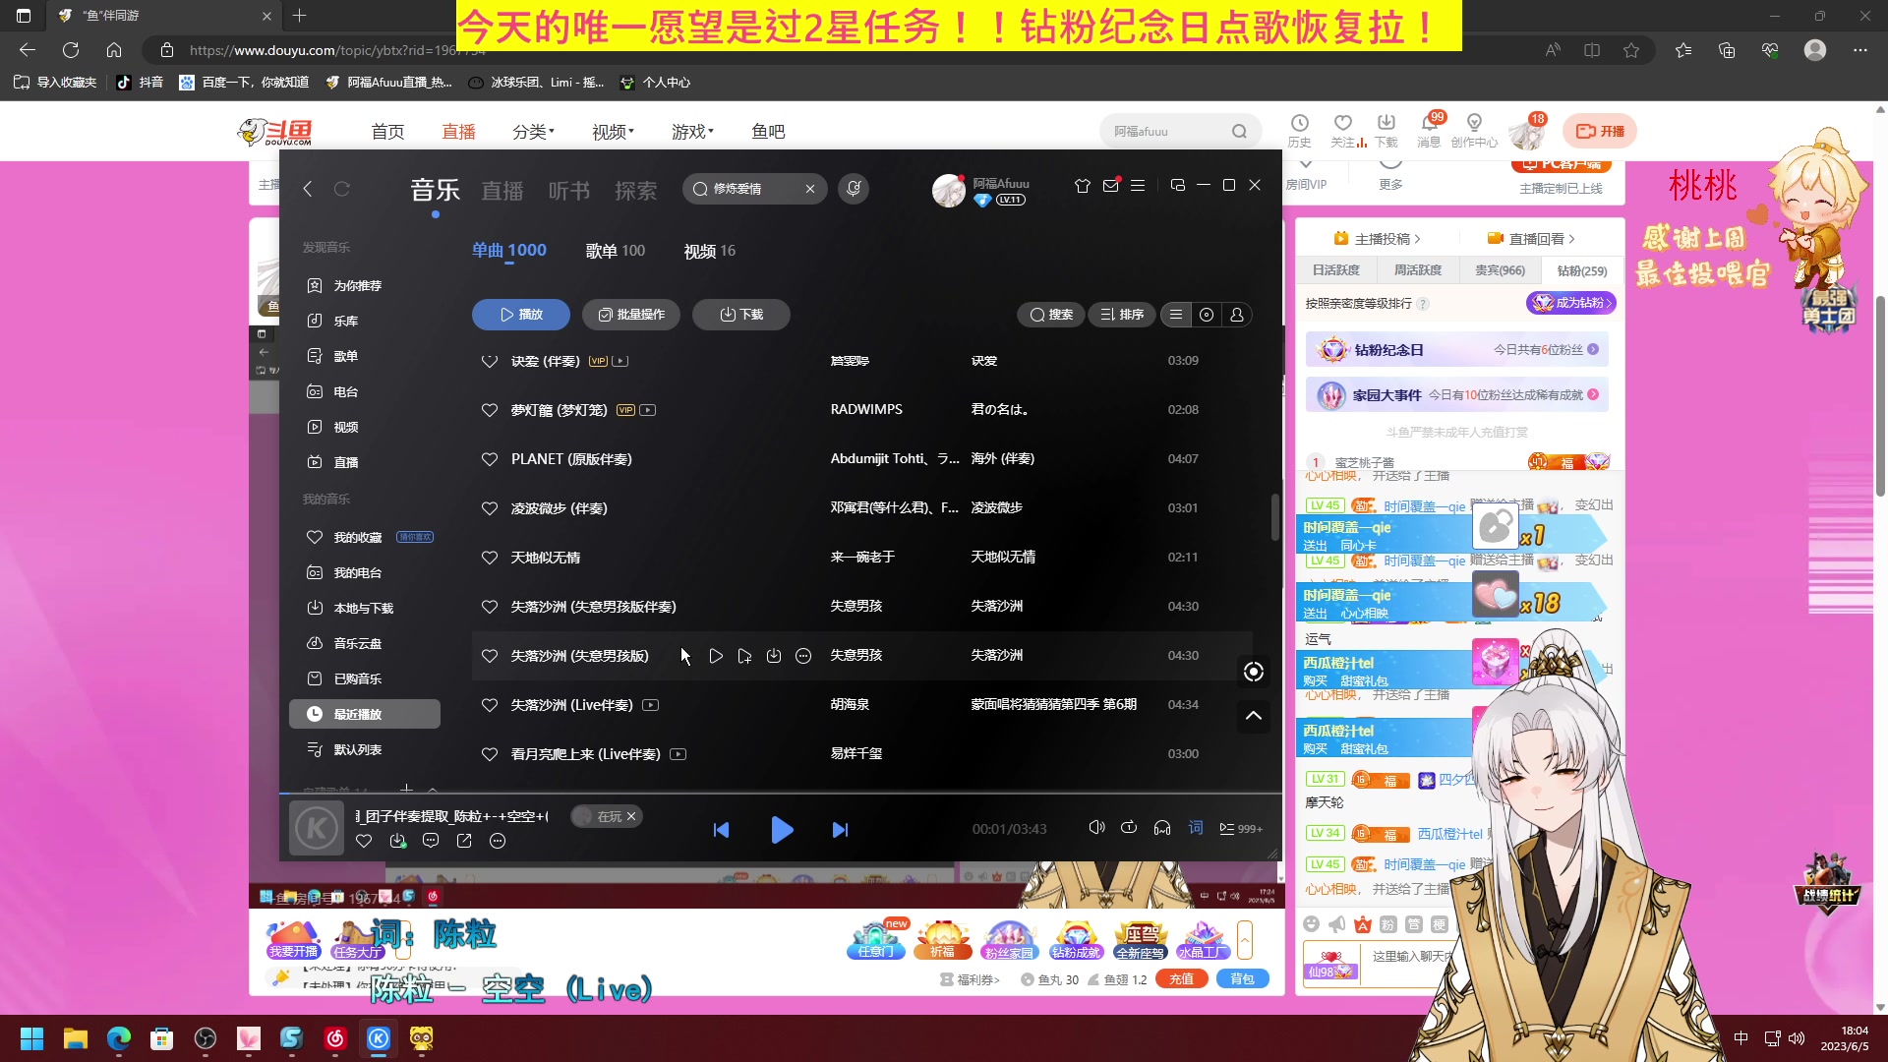Click the player album cover thumbnail
This screenshot has height=1062, width=1888.
coord(317,828)
